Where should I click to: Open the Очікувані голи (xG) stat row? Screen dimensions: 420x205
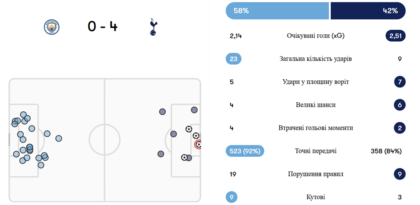[315, 36]
